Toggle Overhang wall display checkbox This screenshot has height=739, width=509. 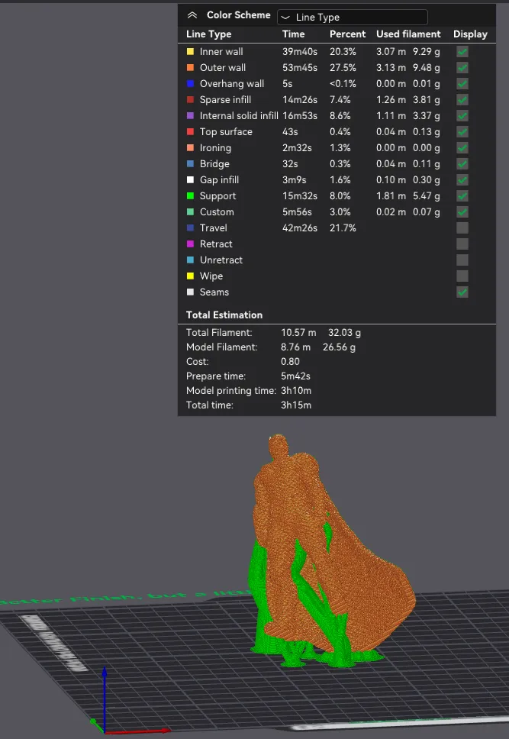coord(462,84)
